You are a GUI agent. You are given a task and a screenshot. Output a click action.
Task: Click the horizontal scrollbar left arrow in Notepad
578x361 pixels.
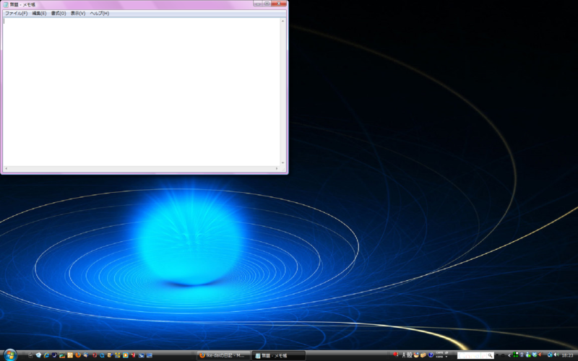coord(6,169)
